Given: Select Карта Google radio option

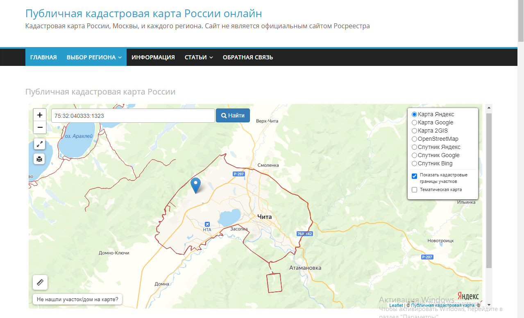Looking at the screenshot, I should coord(414,123).
